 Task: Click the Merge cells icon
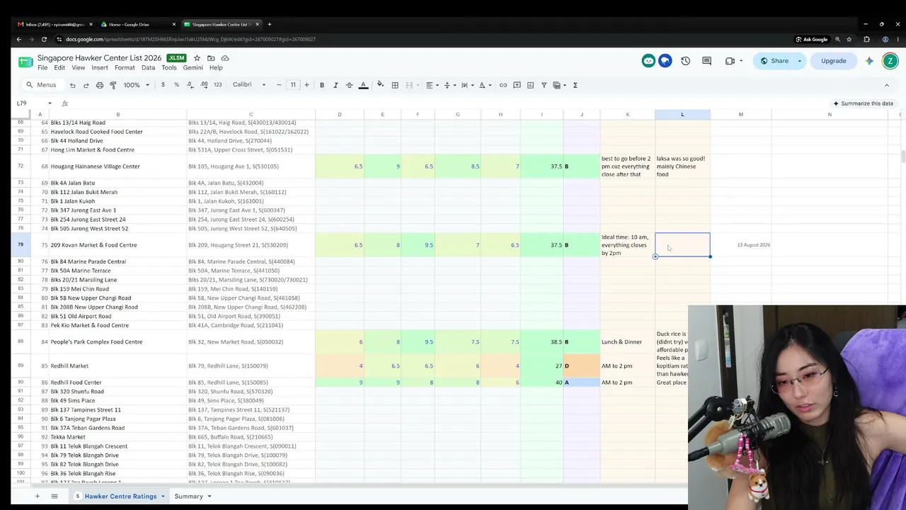[409, 85]
